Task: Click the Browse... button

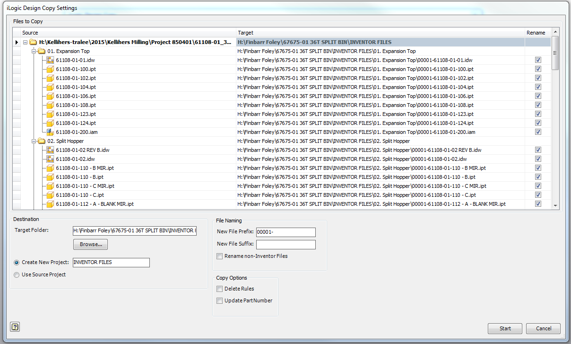Action: pos(91,244)
